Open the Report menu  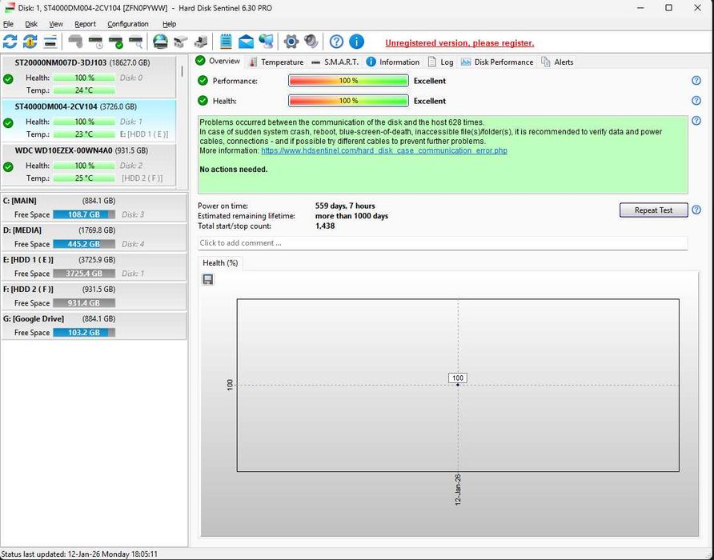click(85, 24)
